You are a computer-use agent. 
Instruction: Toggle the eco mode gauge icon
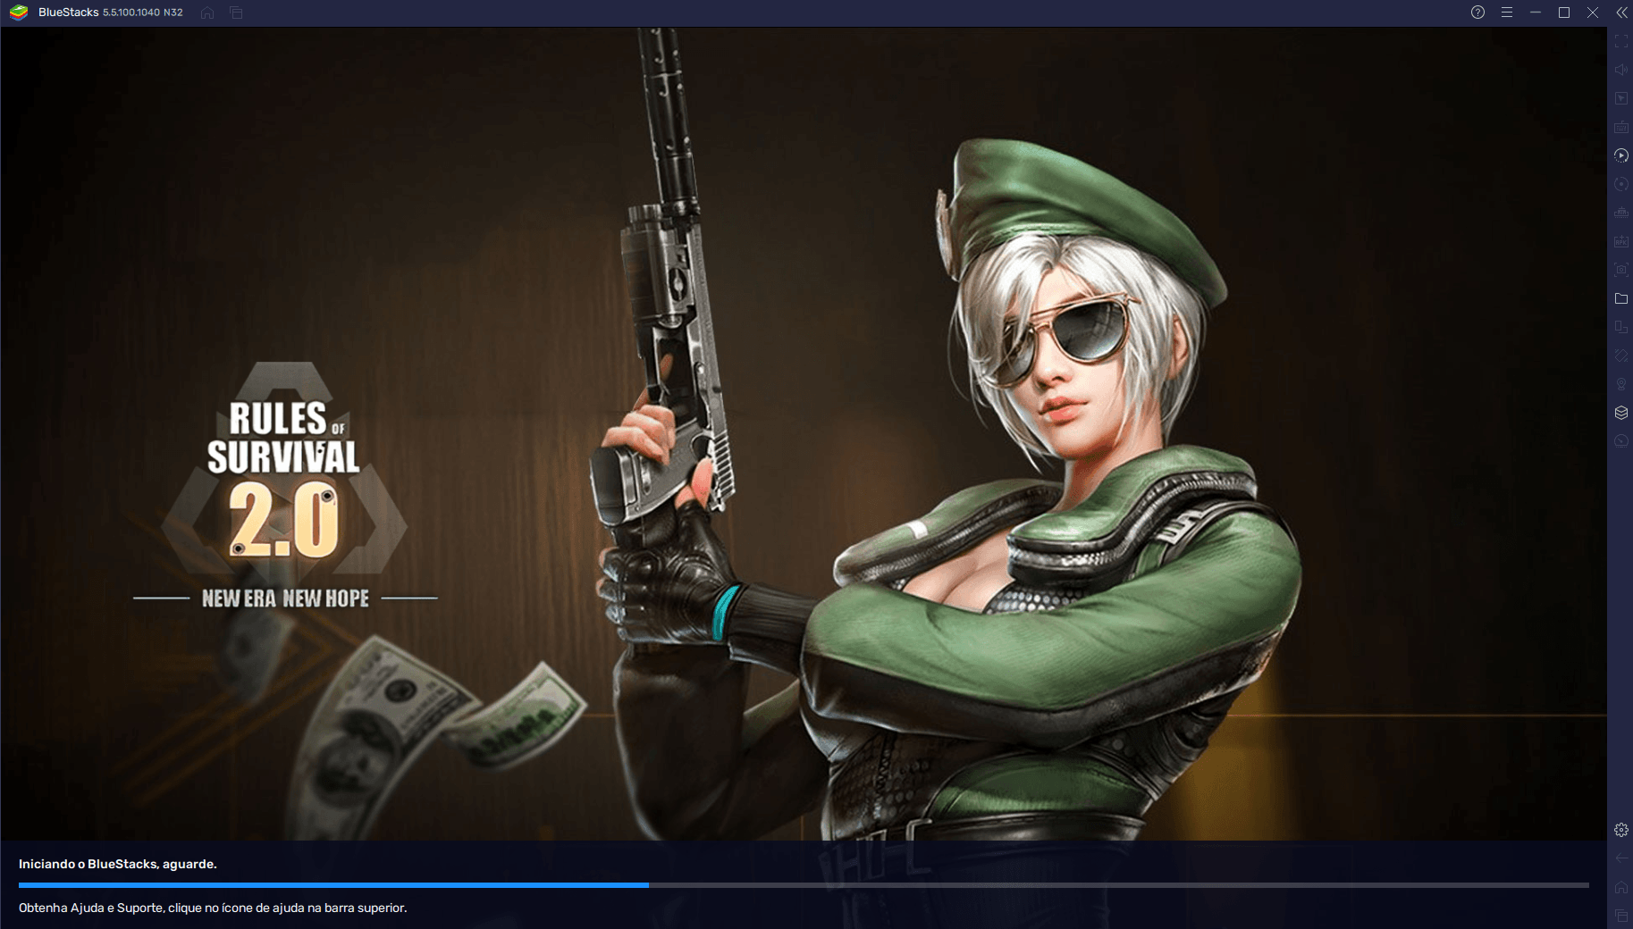[1621, 441]
